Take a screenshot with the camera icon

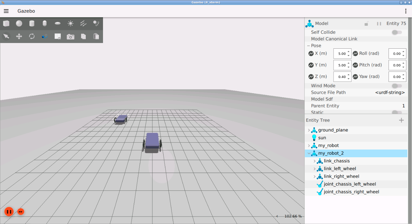tap(70, 36)
